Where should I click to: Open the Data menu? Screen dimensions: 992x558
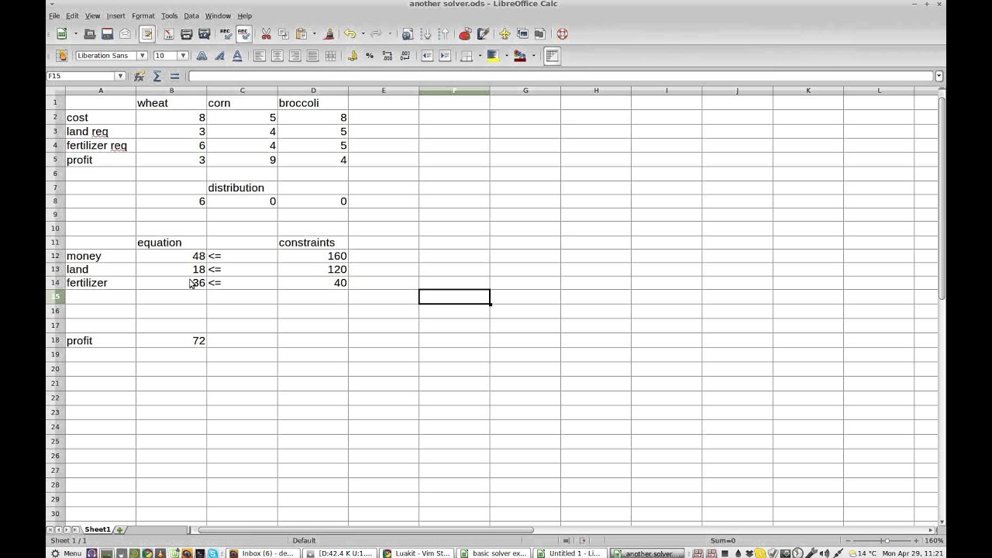(191, 15)
